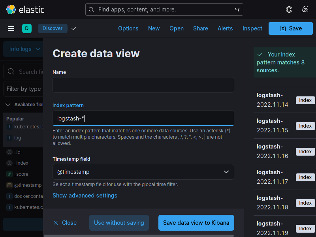
Task: Click Save data view to Kibana
Action: pyautogui.click(x=196, y=223)
